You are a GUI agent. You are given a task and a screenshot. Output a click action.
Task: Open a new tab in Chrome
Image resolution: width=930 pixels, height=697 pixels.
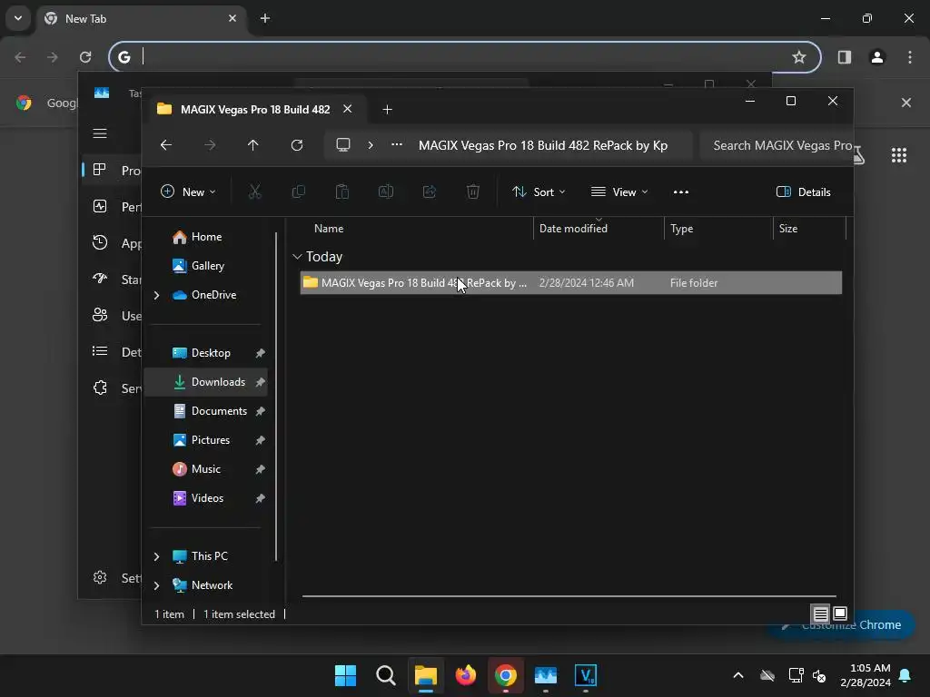coord(265,18)
